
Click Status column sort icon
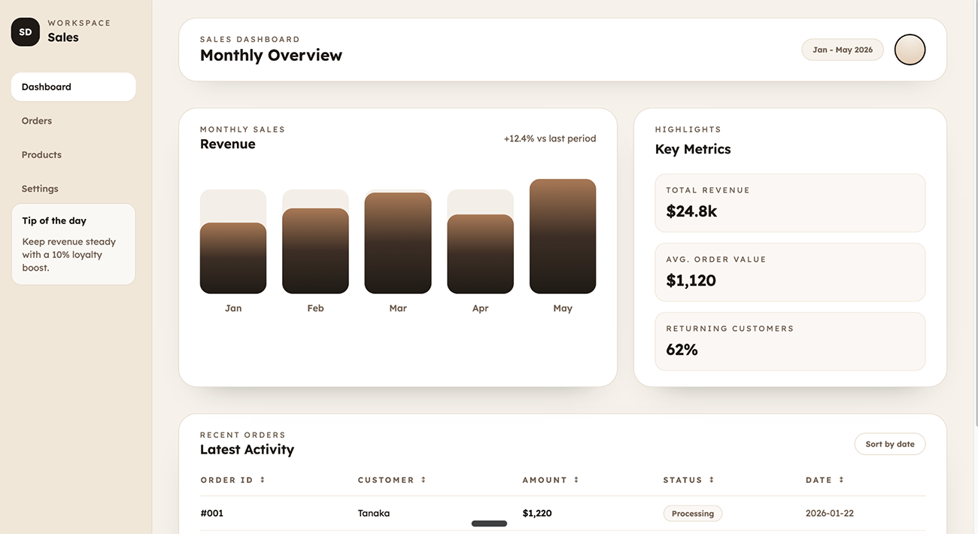point(712,480)
